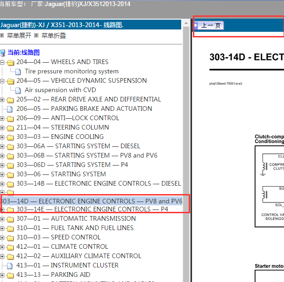Open the 204—04 WHEELS AND TIRES folder icon
This screenshot has height=282, width=284.
[10, 63]
